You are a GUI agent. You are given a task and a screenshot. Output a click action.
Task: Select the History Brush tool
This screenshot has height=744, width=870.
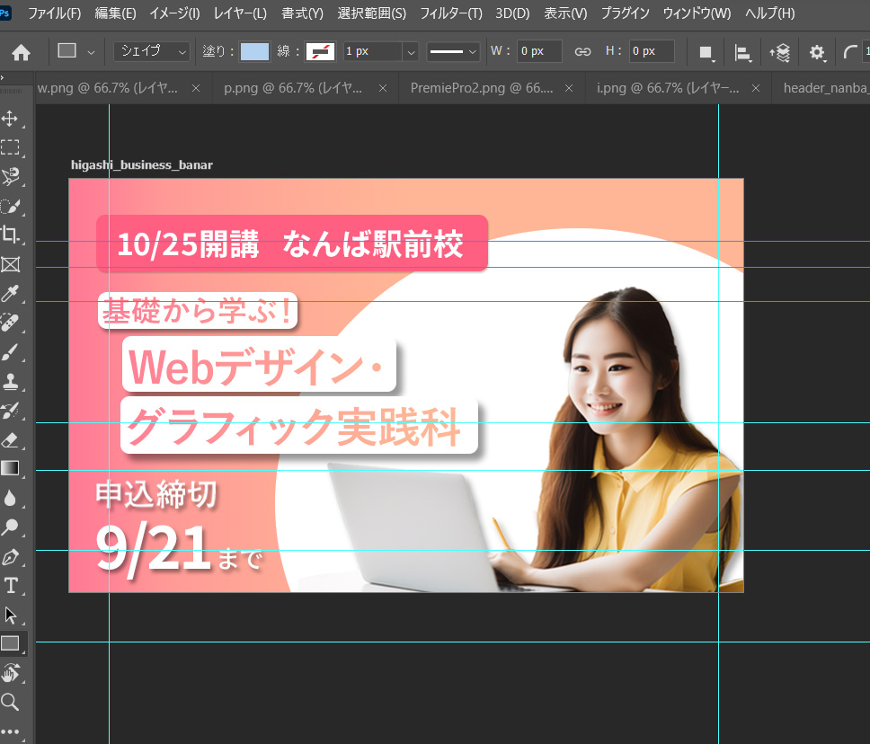9,411
